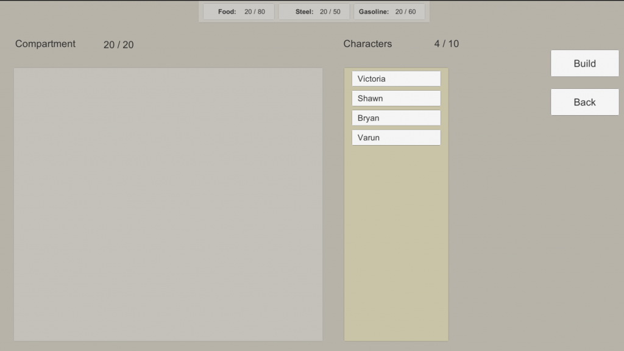Choose the character Shawn
This screenshot has width=624, height=351.
[396, 98]
